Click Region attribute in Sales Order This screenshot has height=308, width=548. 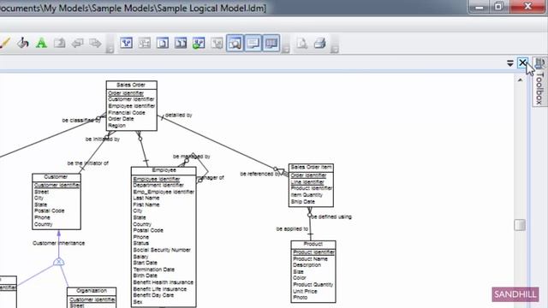116,126
